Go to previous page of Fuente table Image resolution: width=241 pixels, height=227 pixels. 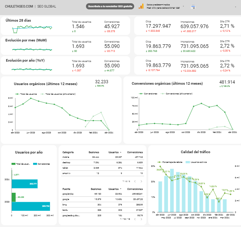[x=135, y=219]
